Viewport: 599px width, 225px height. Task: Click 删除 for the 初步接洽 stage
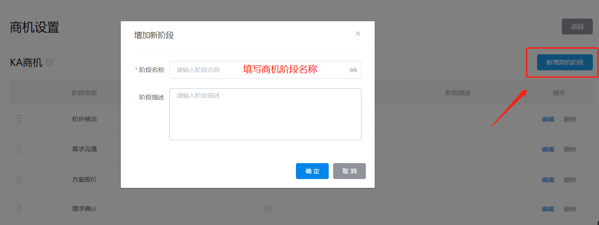click(570, 119)
